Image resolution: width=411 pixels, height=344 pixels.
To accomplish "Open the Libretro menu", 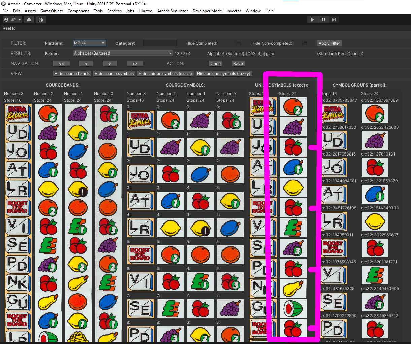I will coord(145,11).
